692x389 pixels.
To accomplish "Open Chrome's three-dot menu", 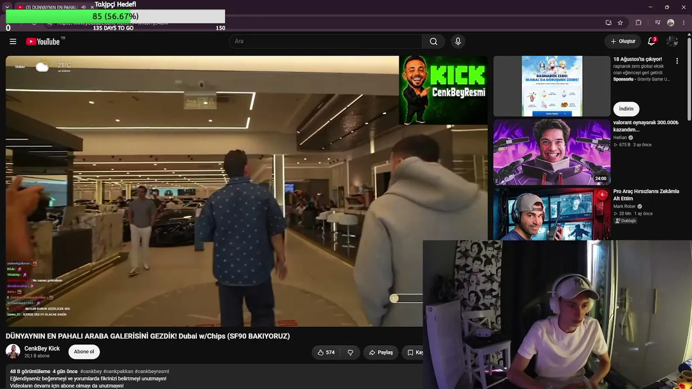I will [x=684, y=23].
